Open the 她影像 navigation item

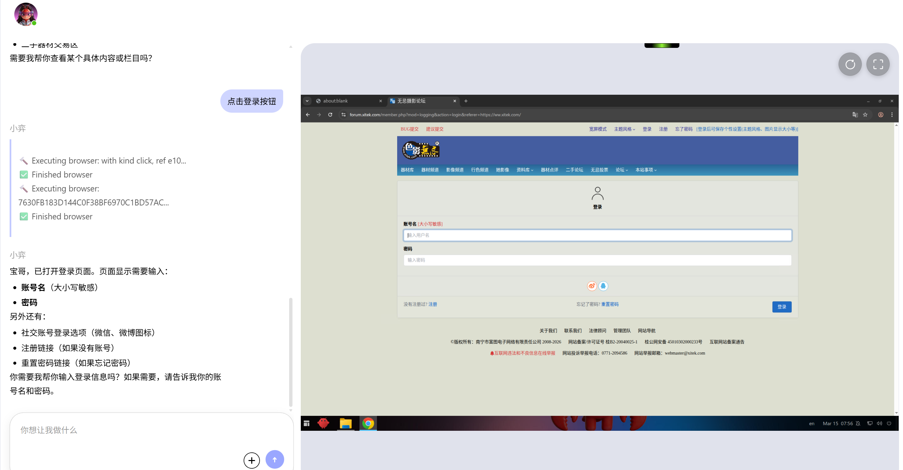(503, 170)
